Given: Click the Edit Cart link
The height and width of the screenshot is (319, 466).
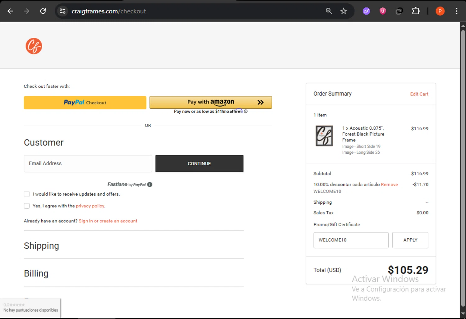Looking at the screenshot, I should coord(419,94).
